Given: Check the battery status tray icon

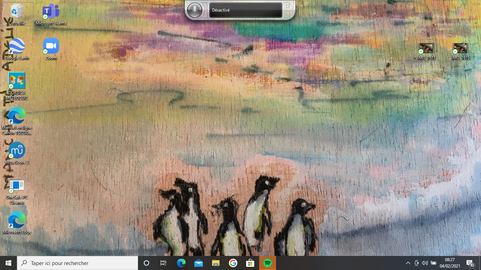Looking at the screenshot, I should click(433, 263).
